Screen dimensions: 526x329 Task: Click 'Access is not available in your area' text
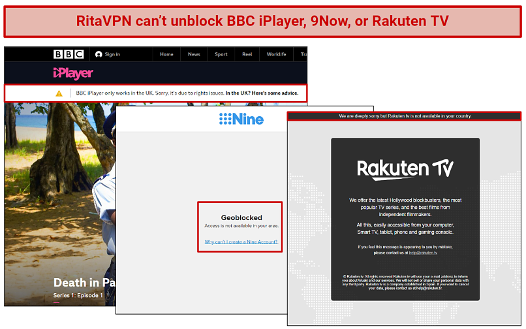click(241, 226)
